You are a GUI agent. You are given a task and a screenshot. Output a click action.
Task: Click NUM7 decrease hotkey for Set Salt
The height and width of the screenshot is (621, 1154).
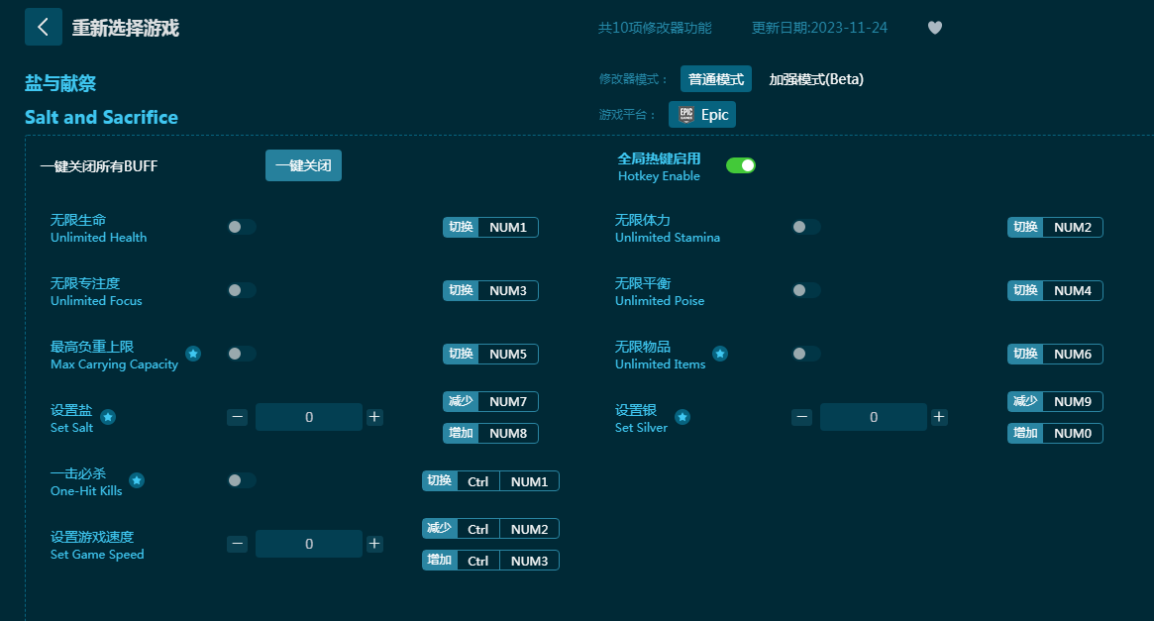[491, 402]
